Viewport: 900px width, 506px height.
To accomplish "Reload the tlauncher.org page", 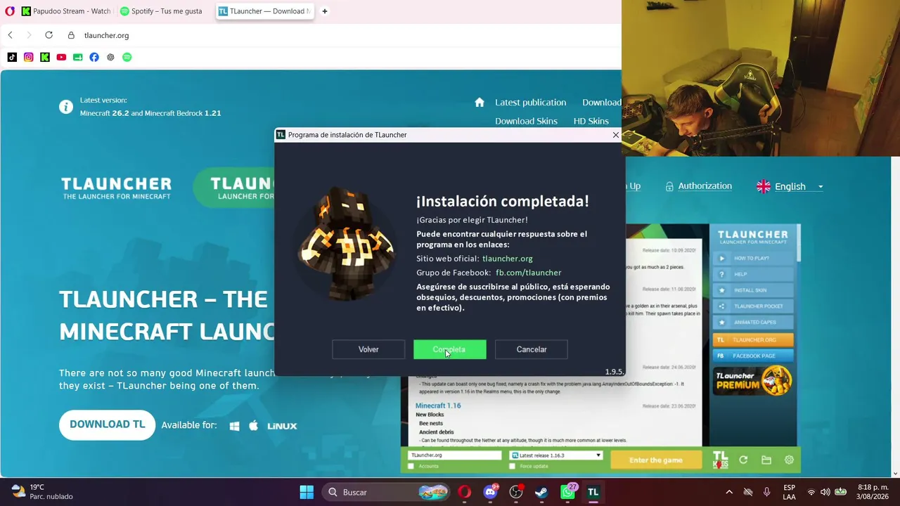I will click(x=49, y=35).
